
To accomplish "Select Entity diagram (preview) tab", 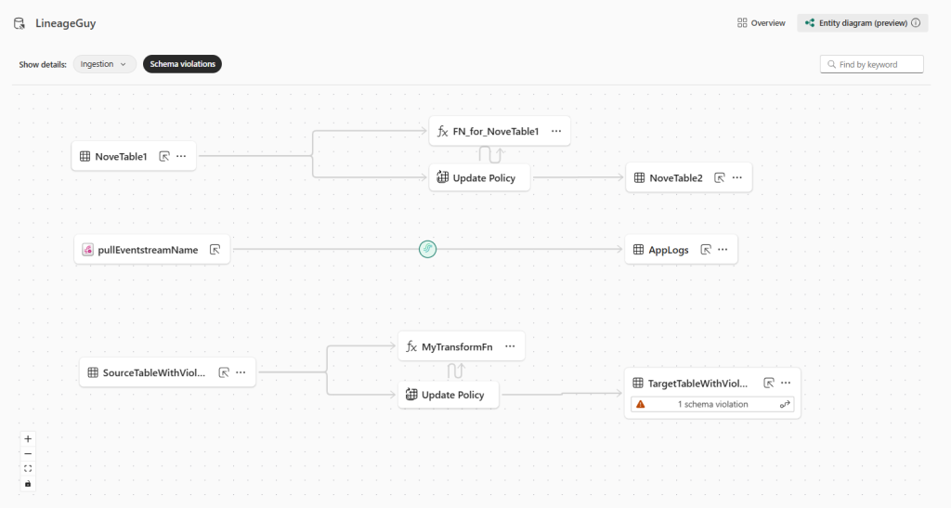I will 863,23.
